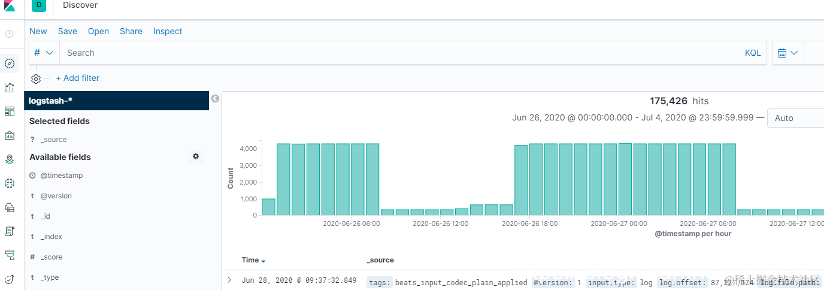Select the _type field
The image size is (824, 290).
50,277
